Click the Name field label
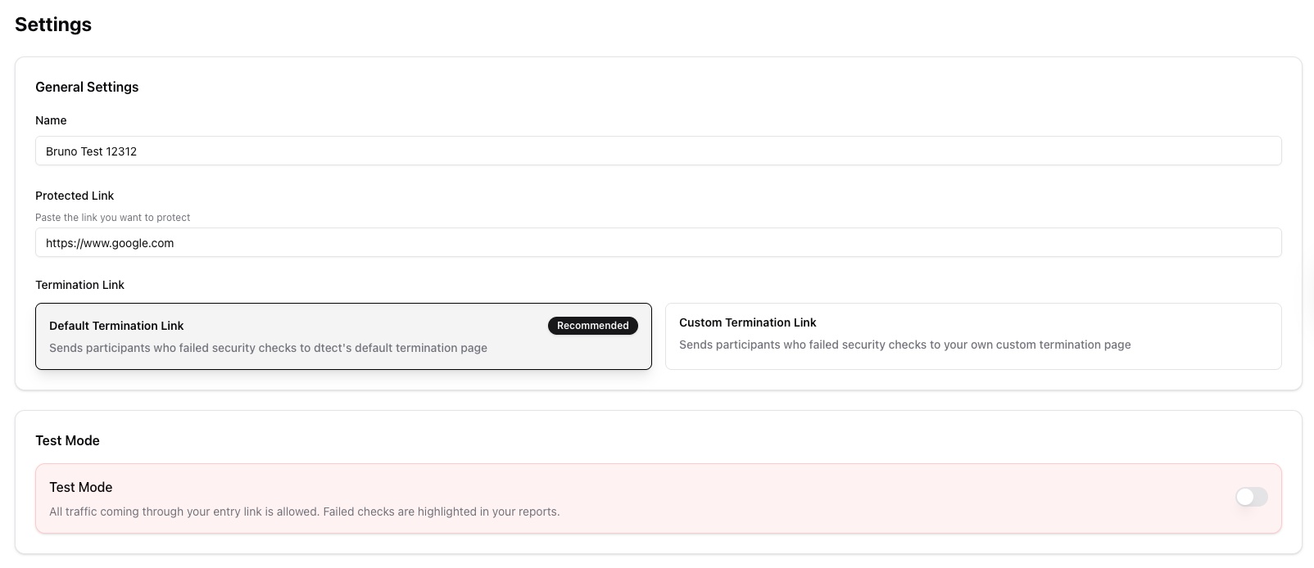Viewport: 1314px width, 568px height. point(51,120)
